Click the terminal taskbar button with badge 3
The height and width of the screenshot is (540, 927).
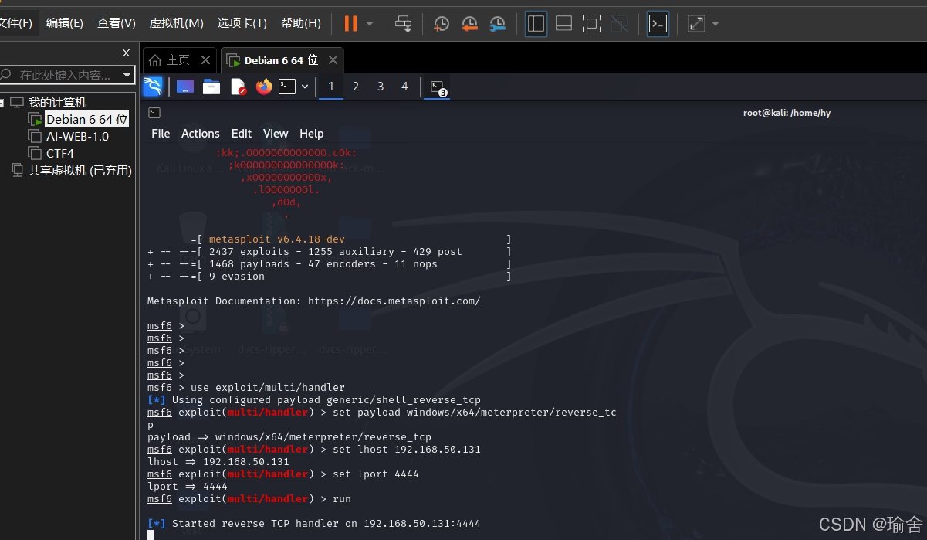tap(438, 87)
